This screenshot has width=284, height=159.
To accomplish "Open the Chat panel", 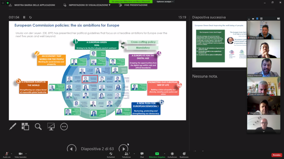I will [142, 154].
